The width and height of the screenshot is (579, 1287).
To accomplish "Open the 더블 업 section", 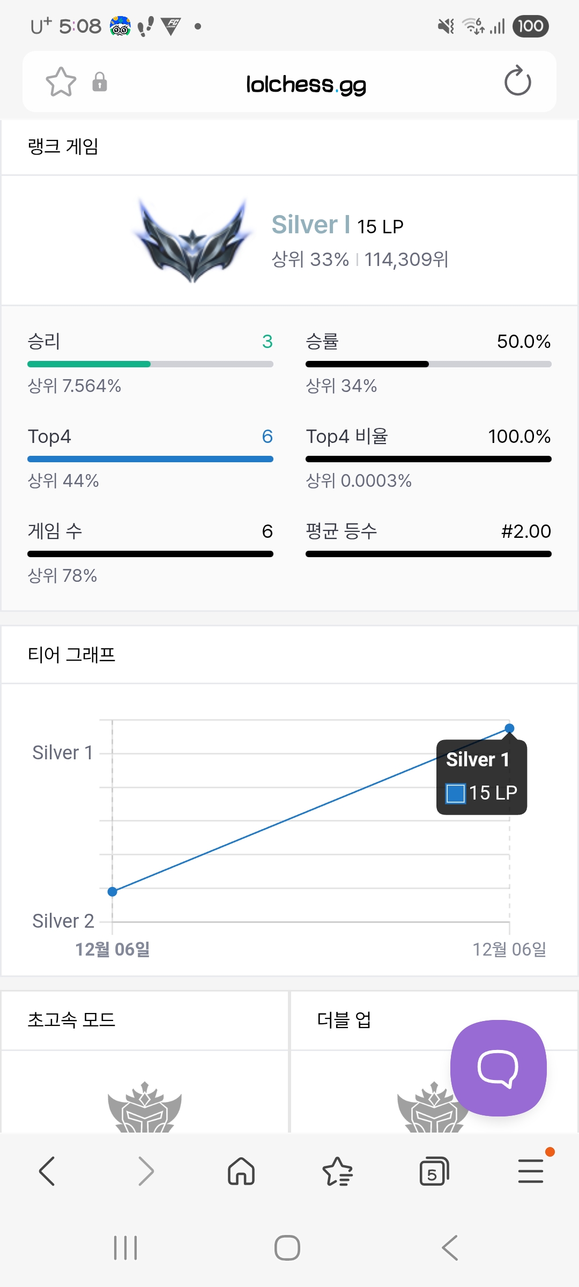I will 344,1019.
